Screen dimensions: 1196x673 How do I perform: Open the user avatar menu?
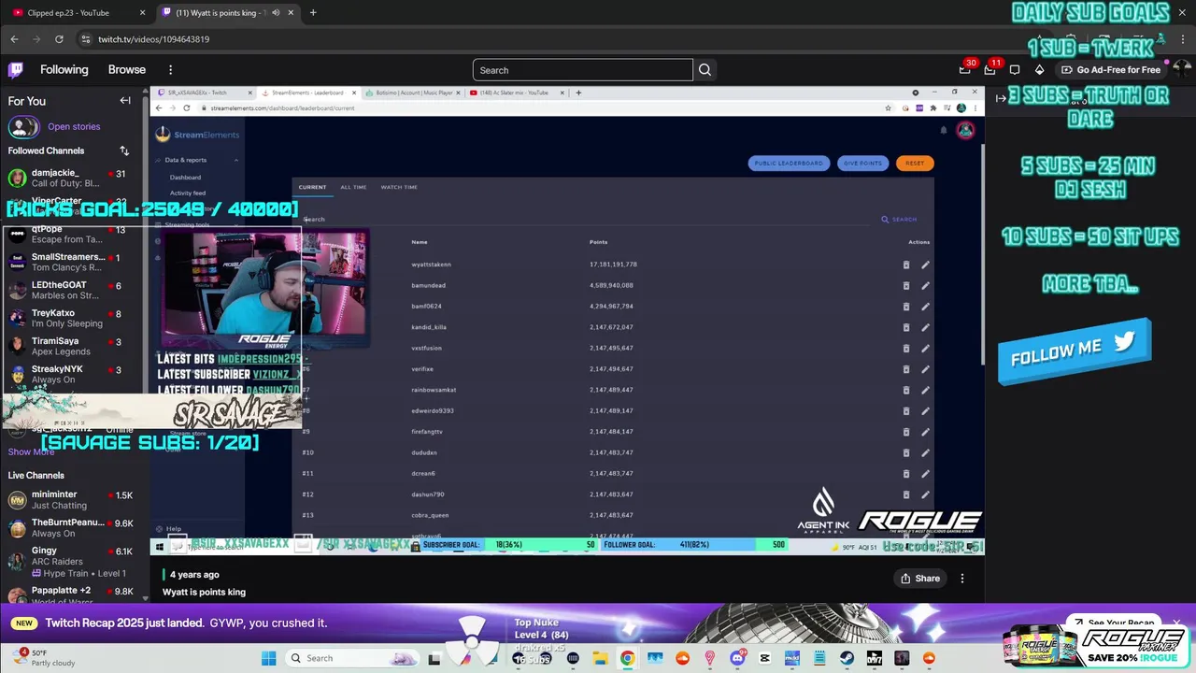(1181, 70)
